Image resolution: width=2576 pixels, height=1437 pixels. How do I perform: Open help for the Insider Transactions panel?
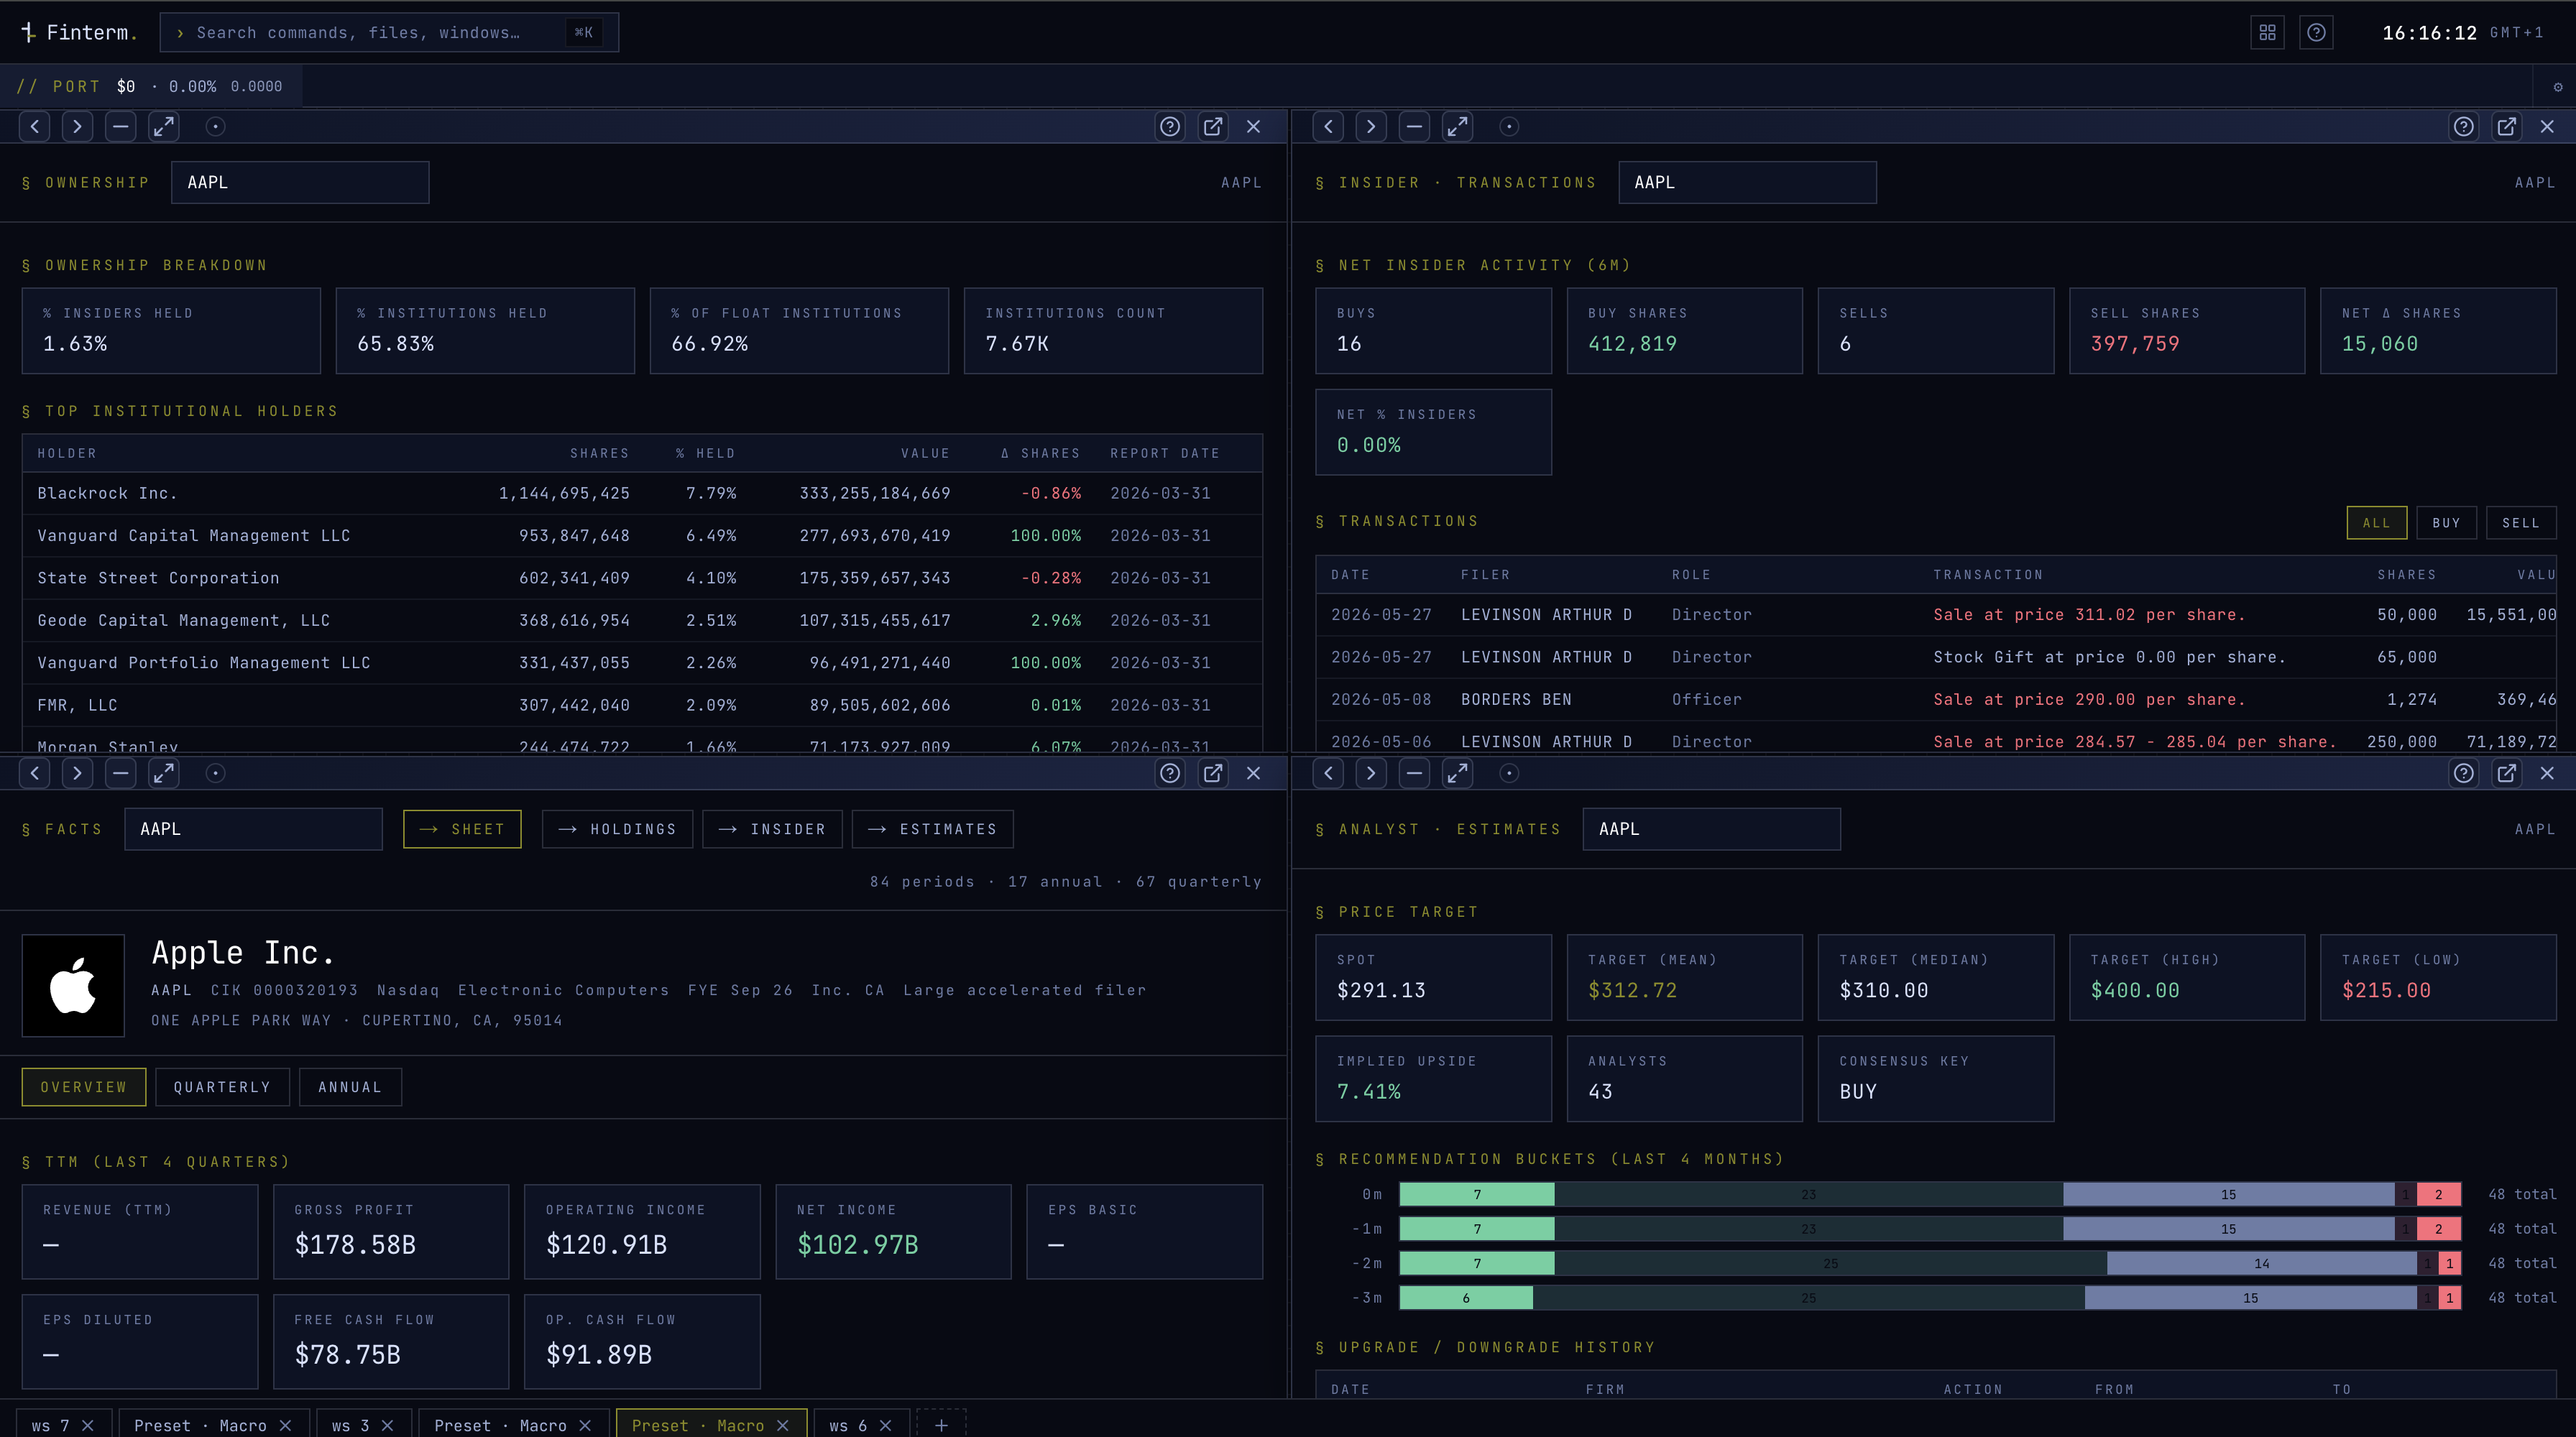pyautogui.click(x=2463, y=127)
